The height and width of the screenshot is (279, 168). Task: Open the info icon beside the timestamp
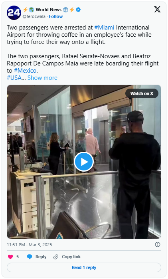coord(158,245)
